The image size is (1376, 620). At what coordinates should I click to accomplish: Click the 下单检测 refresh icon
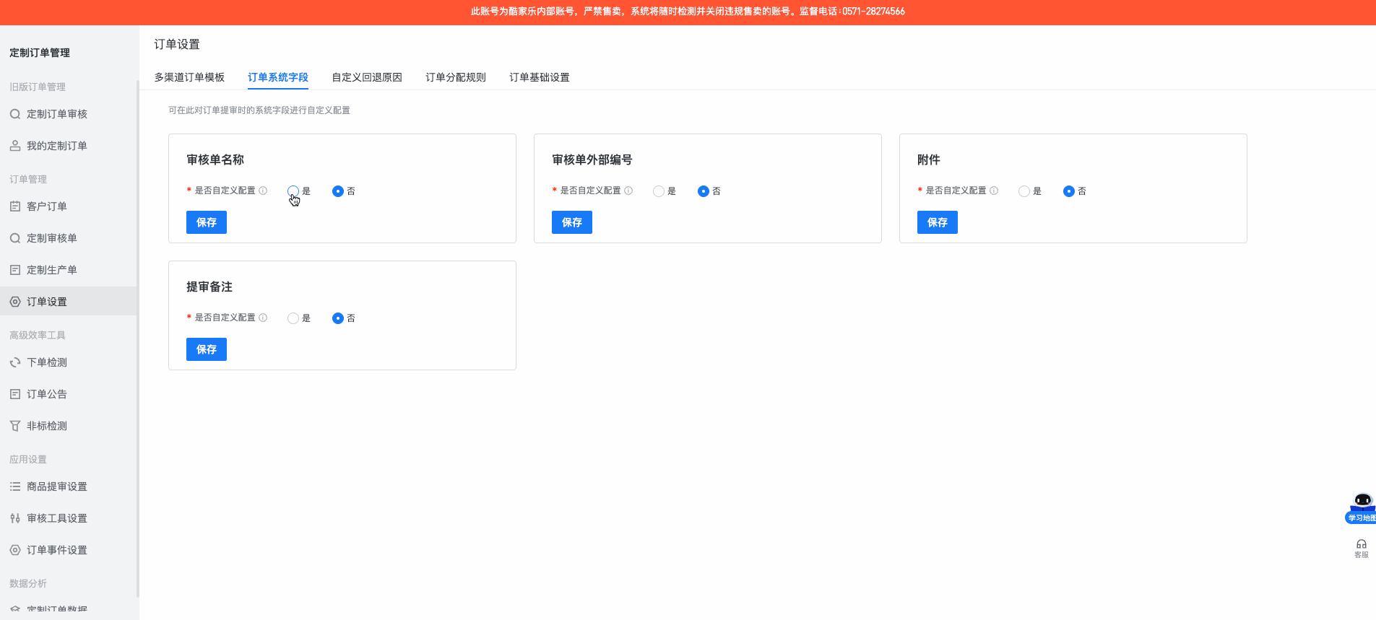pyautogui.click(x=14, y=362)
